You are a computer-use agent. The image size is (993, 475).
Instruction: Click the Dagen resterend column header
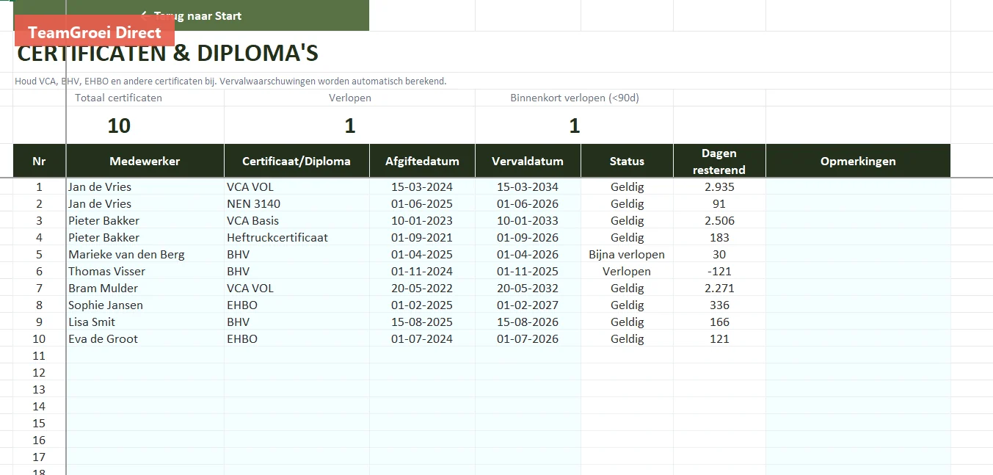coord(719,161)
